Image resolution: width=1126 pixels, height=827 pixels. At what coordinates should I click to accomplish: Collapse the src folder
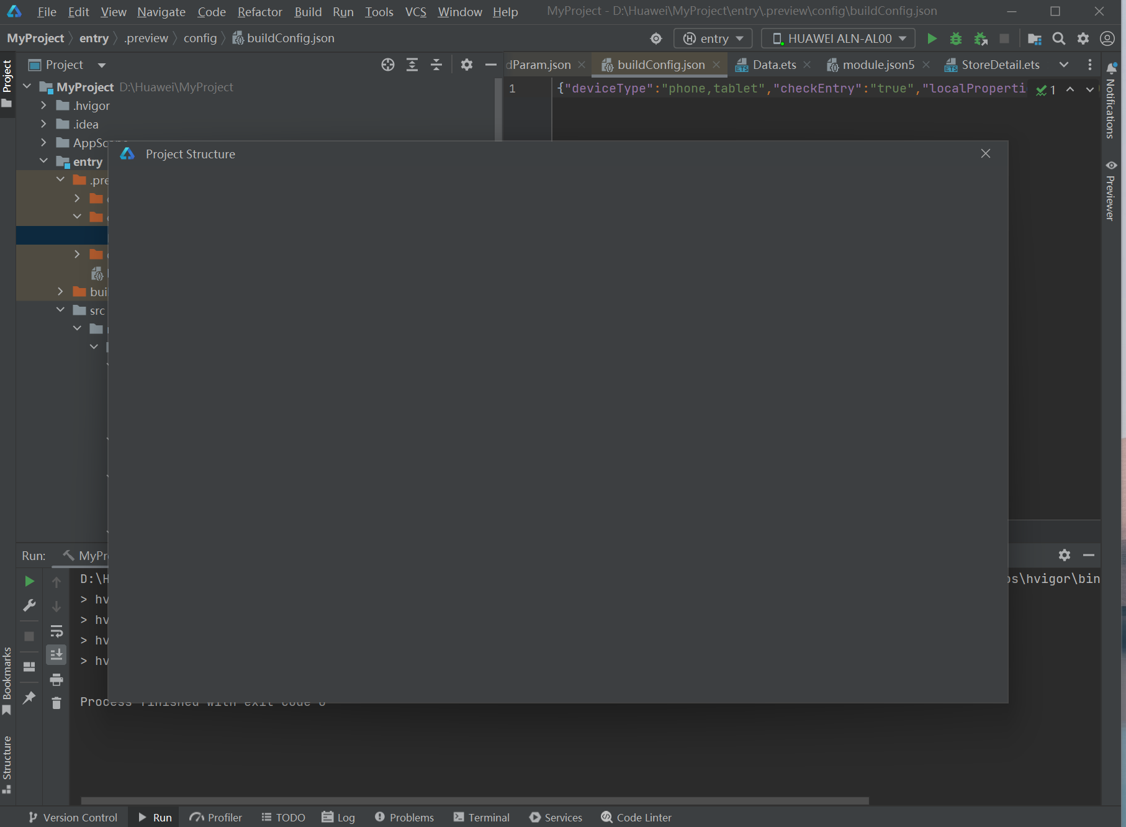coord(60,309)
